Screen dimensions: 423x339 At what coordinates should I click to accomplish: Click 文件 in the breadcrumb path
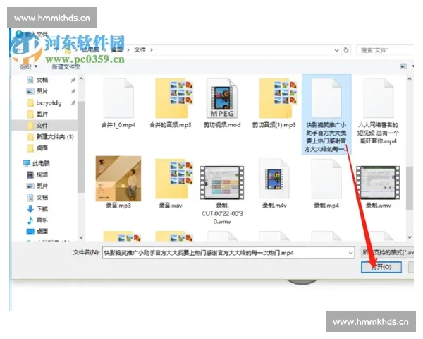coord(140,49)
